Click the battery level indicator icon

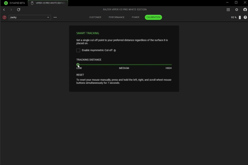tap(240, 18)
